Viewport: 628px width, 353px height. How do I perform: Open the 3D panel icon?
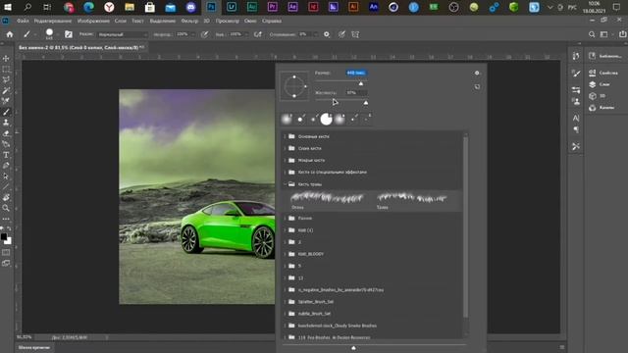click(x=593, y=96)
